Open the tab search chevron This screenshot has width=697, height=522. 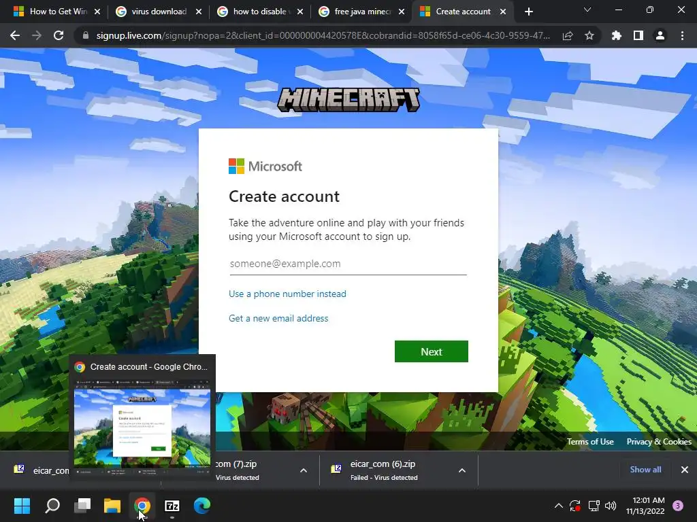coord(587,10)
